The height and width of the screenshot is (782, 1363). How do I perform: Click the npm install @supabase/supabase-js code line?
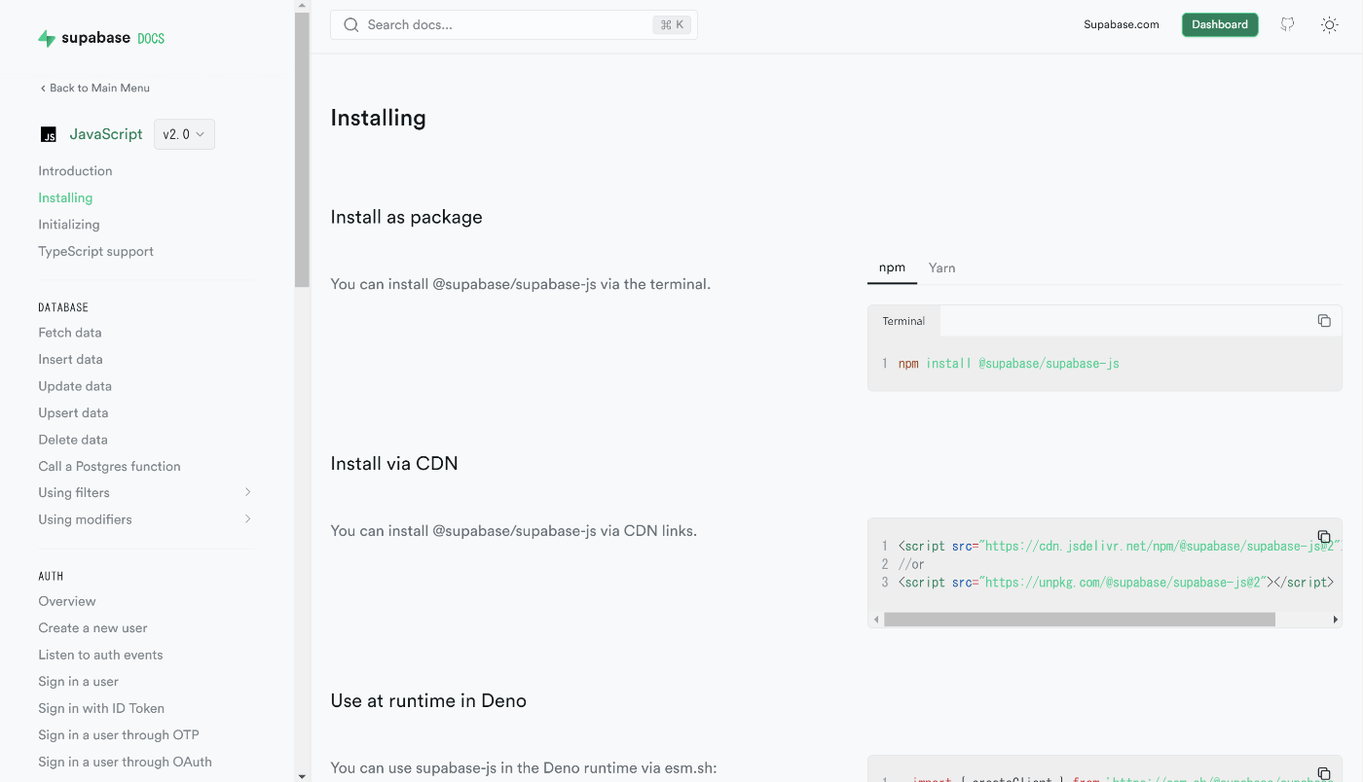[1009, 364]
